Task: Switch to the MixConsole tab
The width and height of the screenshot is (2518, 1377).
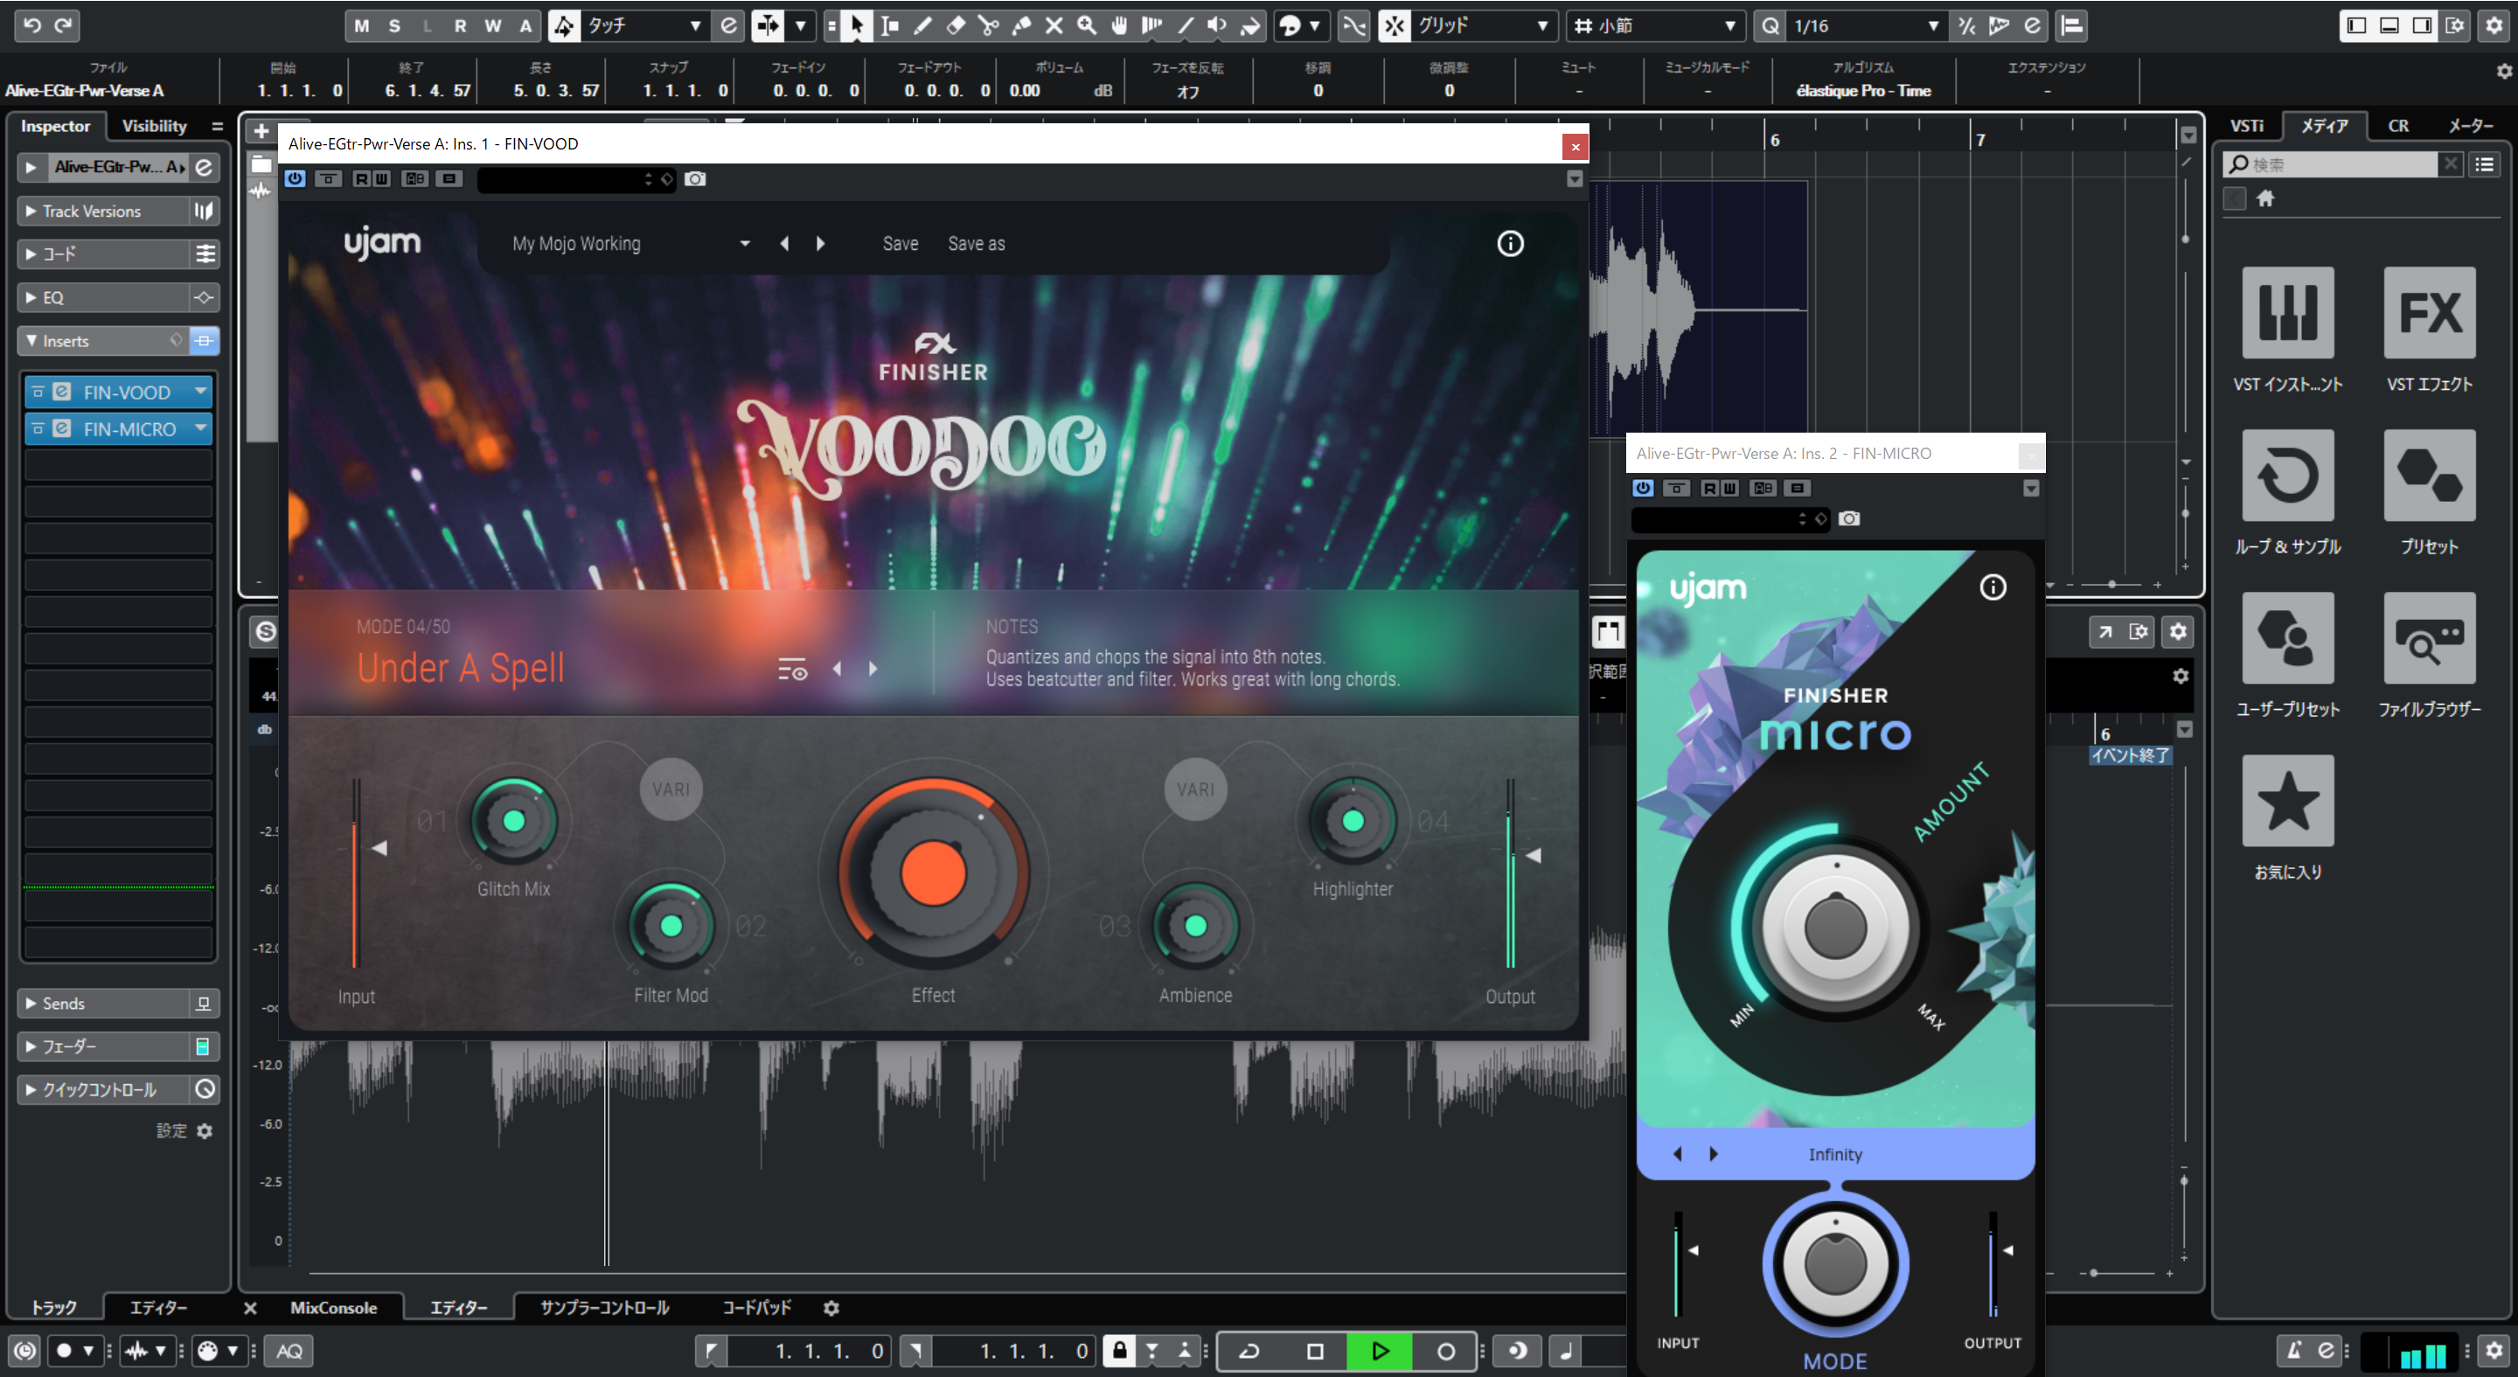Action: coord(333,1308)
